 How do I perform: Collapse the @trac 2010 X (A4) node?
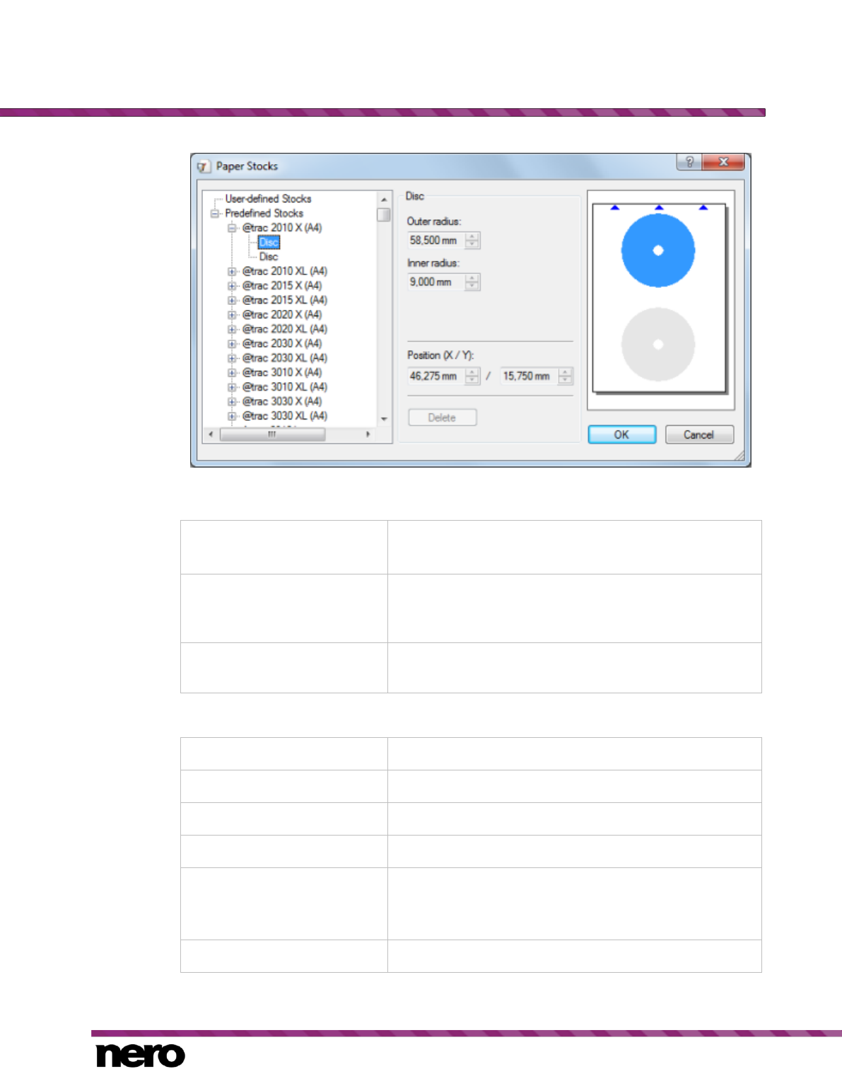[232, 228]
